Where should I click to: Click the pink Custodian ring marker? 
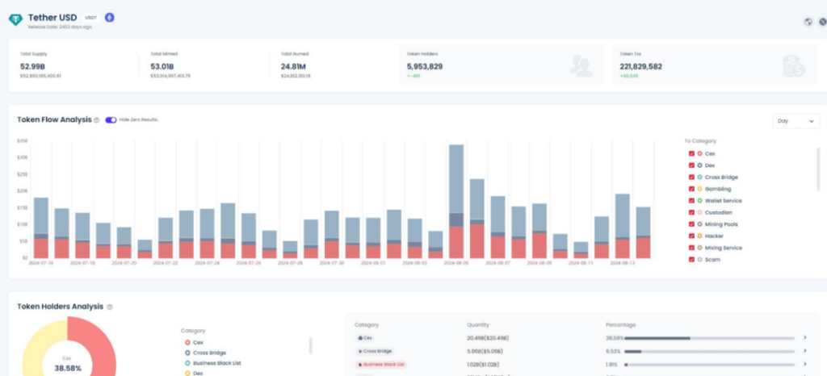(x=700, y=213)
